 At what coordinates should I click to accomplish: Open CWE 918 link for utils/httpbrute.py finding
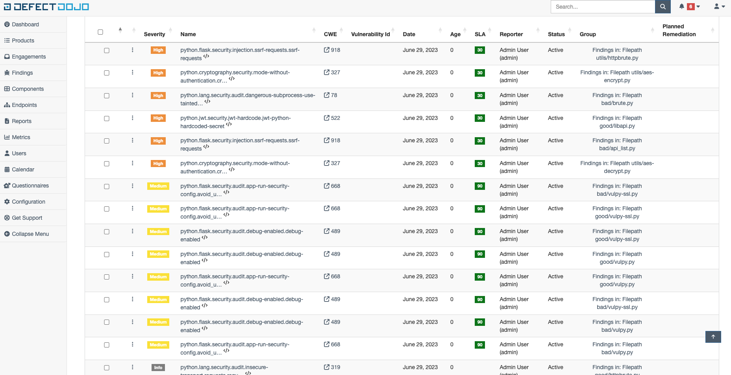pyautogui.click(x=332, y=50)
